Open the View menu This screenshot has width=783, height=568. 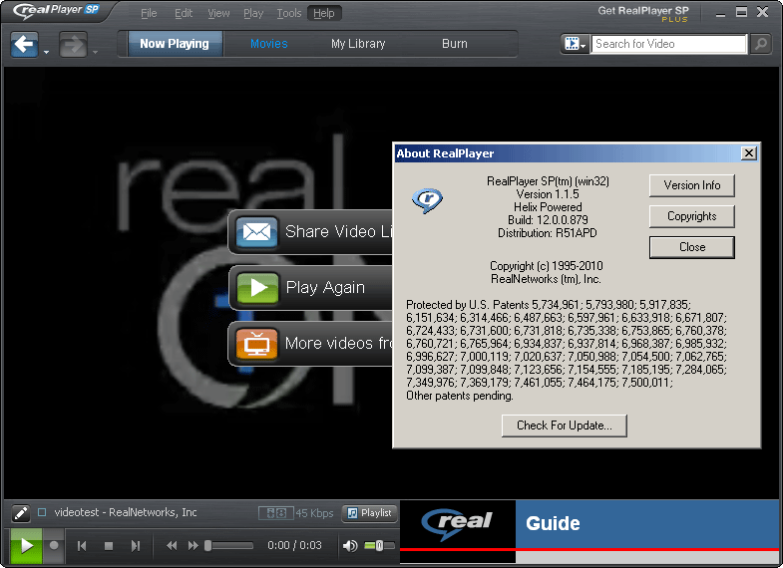point(218,14)
